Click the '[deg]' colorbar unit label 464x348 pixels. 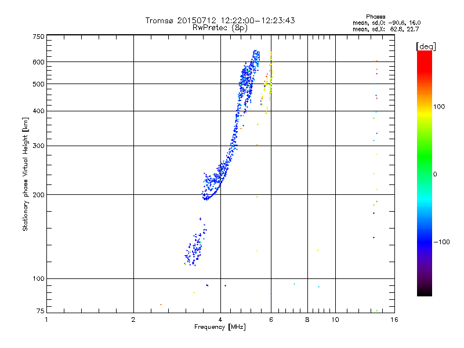pos(426,46)
